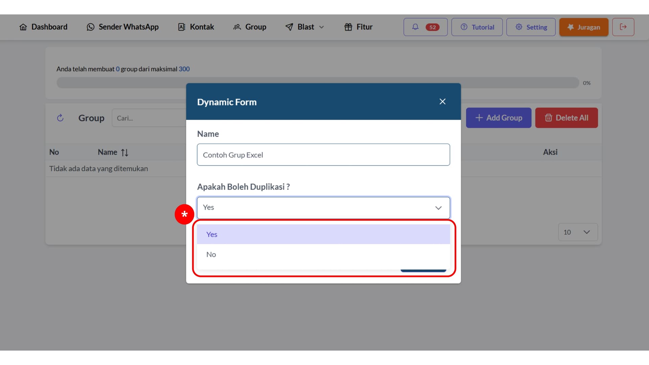Click the 300 maximum group number

[184, 69]
